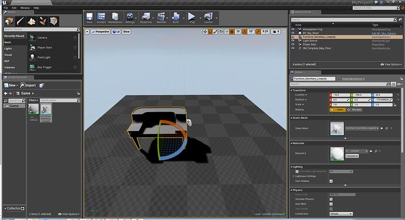This screenshot has height=220, width=405.
Task: Open the Help menu
Action: [x=36, y=8]
